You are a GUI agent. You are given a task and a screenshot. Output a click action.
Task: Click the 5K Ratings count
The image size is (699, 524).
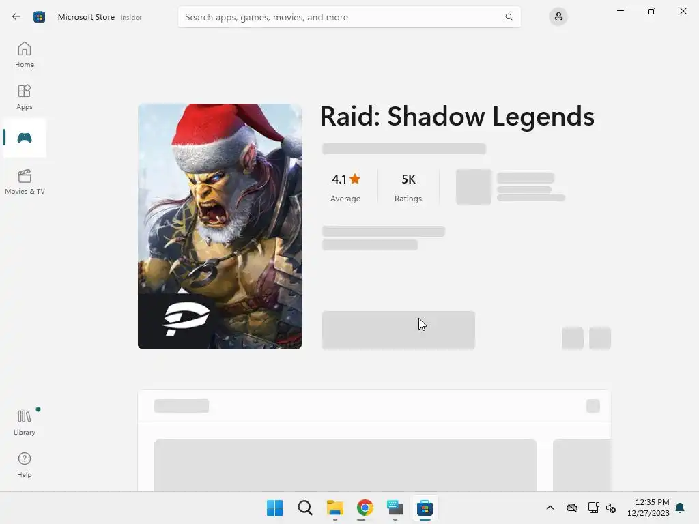tap(408, 187)
